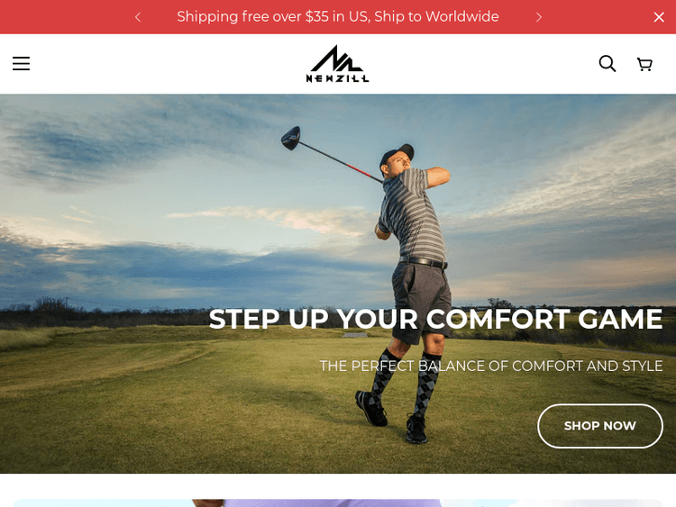
Task: Click the golfer's striped polo shirt
Action: click(x=413, y=214)
